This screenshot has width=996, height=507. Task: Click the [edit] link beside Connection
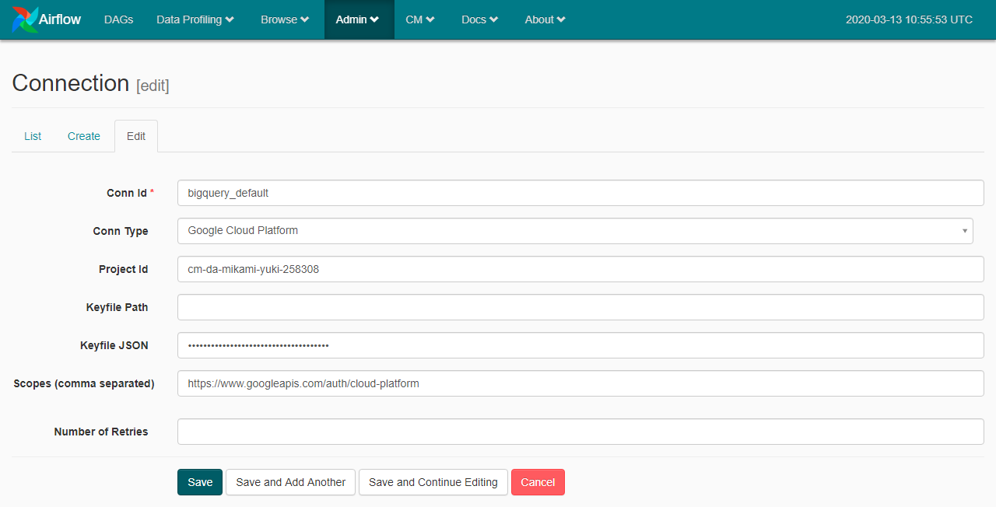[153, 86]
